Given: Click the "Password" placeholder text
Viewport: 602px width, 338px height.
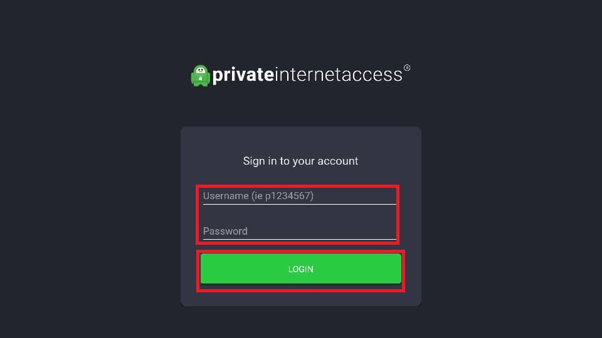Looking at the screenshot, I should [x=225, y=231].
